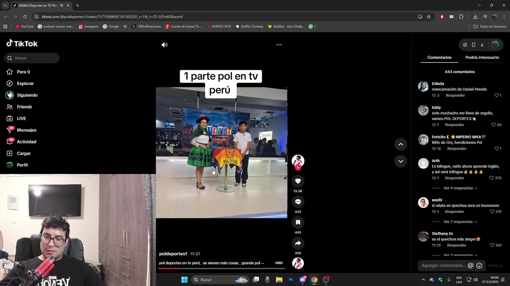Follow poldeportes1 via the red plus avatar
Viewport: 510px width, 286px height.
tap(298, 167)
